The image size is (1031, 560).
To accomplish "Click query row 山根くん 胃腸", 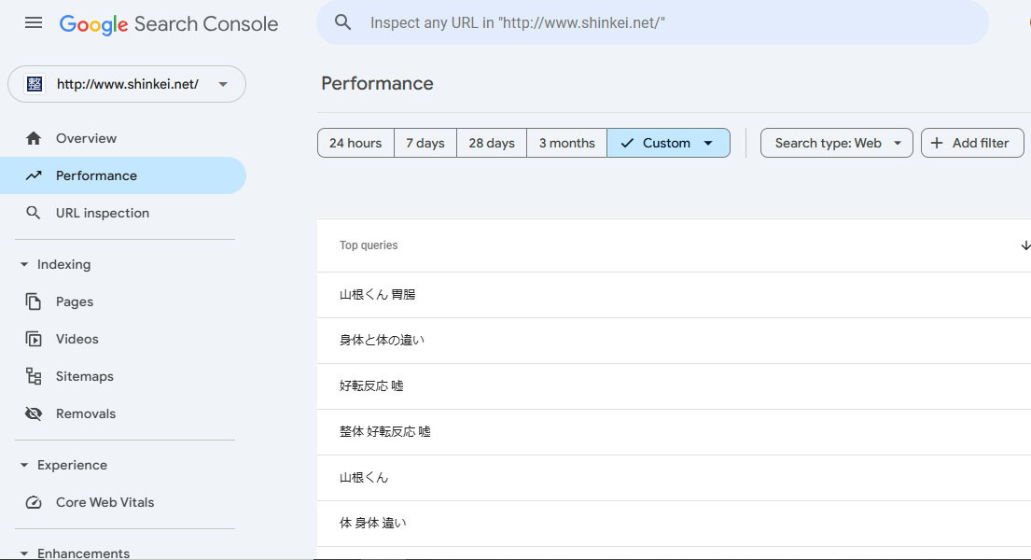I will tap(674, 295).
